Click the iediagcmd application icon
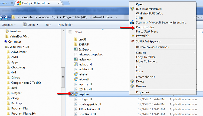203x116 pixels. coord(76,64)
